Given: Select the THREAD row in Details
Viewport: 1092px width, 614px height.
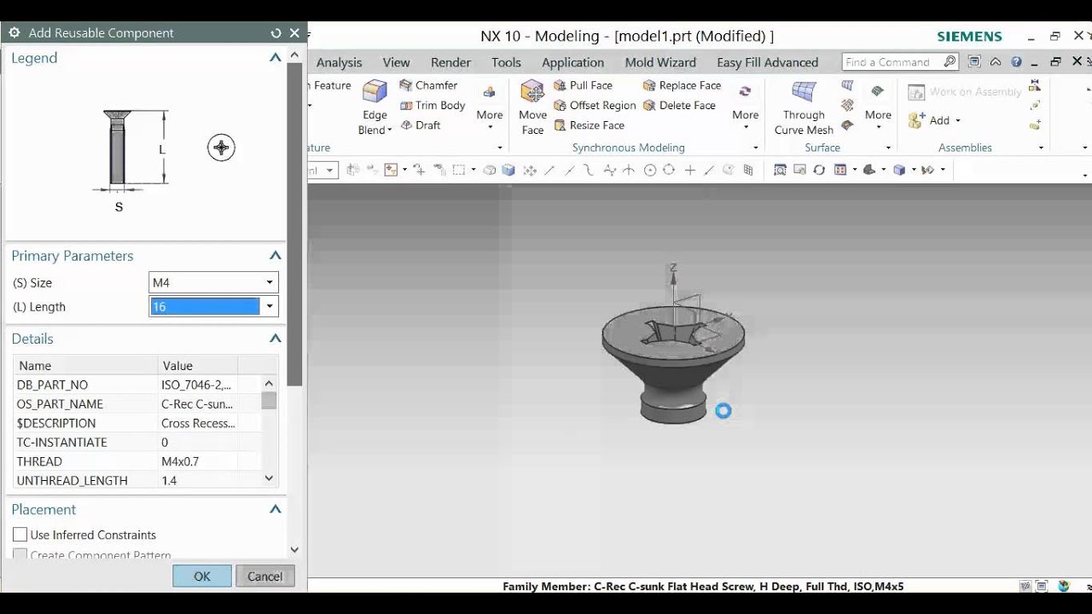Looking at the screenshot, I should pos(136,461).
